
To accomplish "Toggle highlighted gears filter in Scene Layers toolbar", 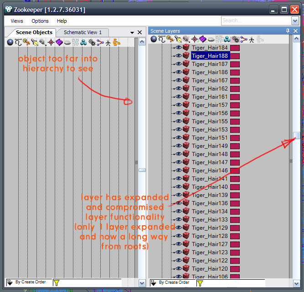I will pyautogui.click(x=235, y=39).
